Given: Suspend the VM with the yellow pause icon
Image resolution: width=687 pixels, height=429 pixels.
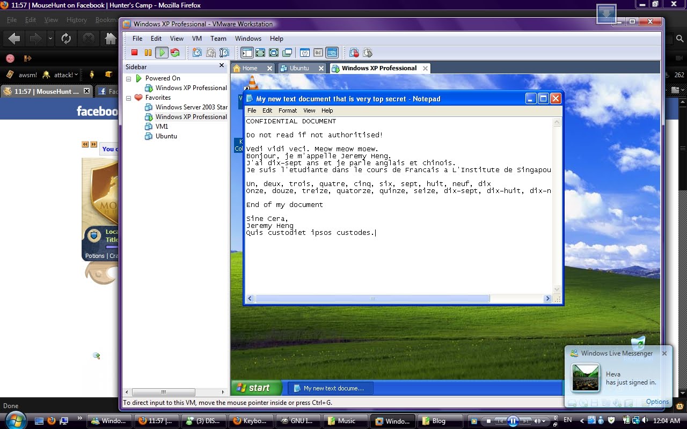Looking at the screenshot, I should (148, 53).
